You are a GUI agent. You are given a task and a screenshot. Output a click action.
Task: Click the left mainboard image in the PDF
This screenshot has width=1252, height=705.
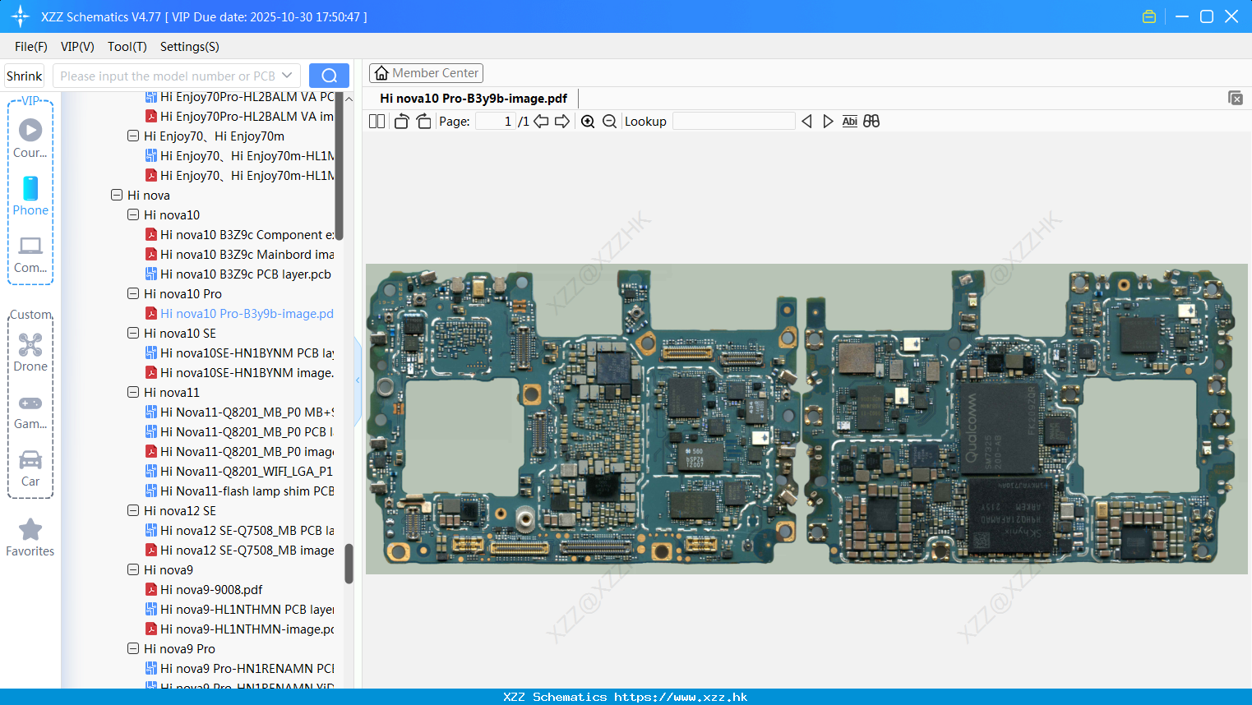pyautogui.click(x=584, y=419)
